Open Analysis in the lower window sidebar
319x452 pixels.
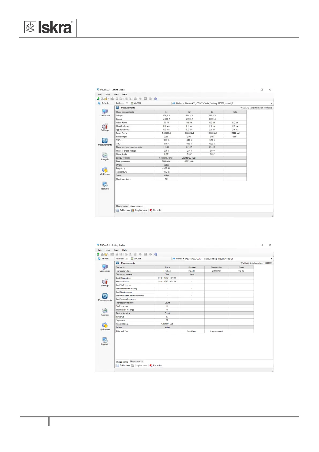point(105,312)
